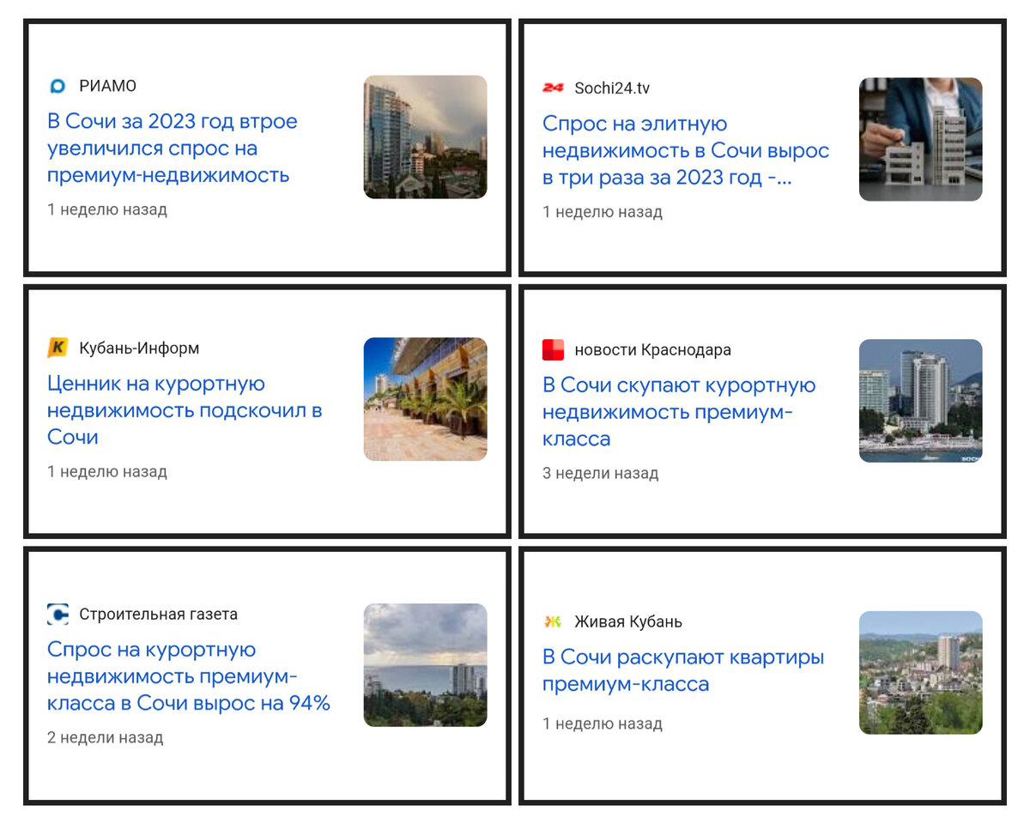Click the новости Краснодара seaside towers thumbnail
1030x824 pixels.
coord(920,401)
